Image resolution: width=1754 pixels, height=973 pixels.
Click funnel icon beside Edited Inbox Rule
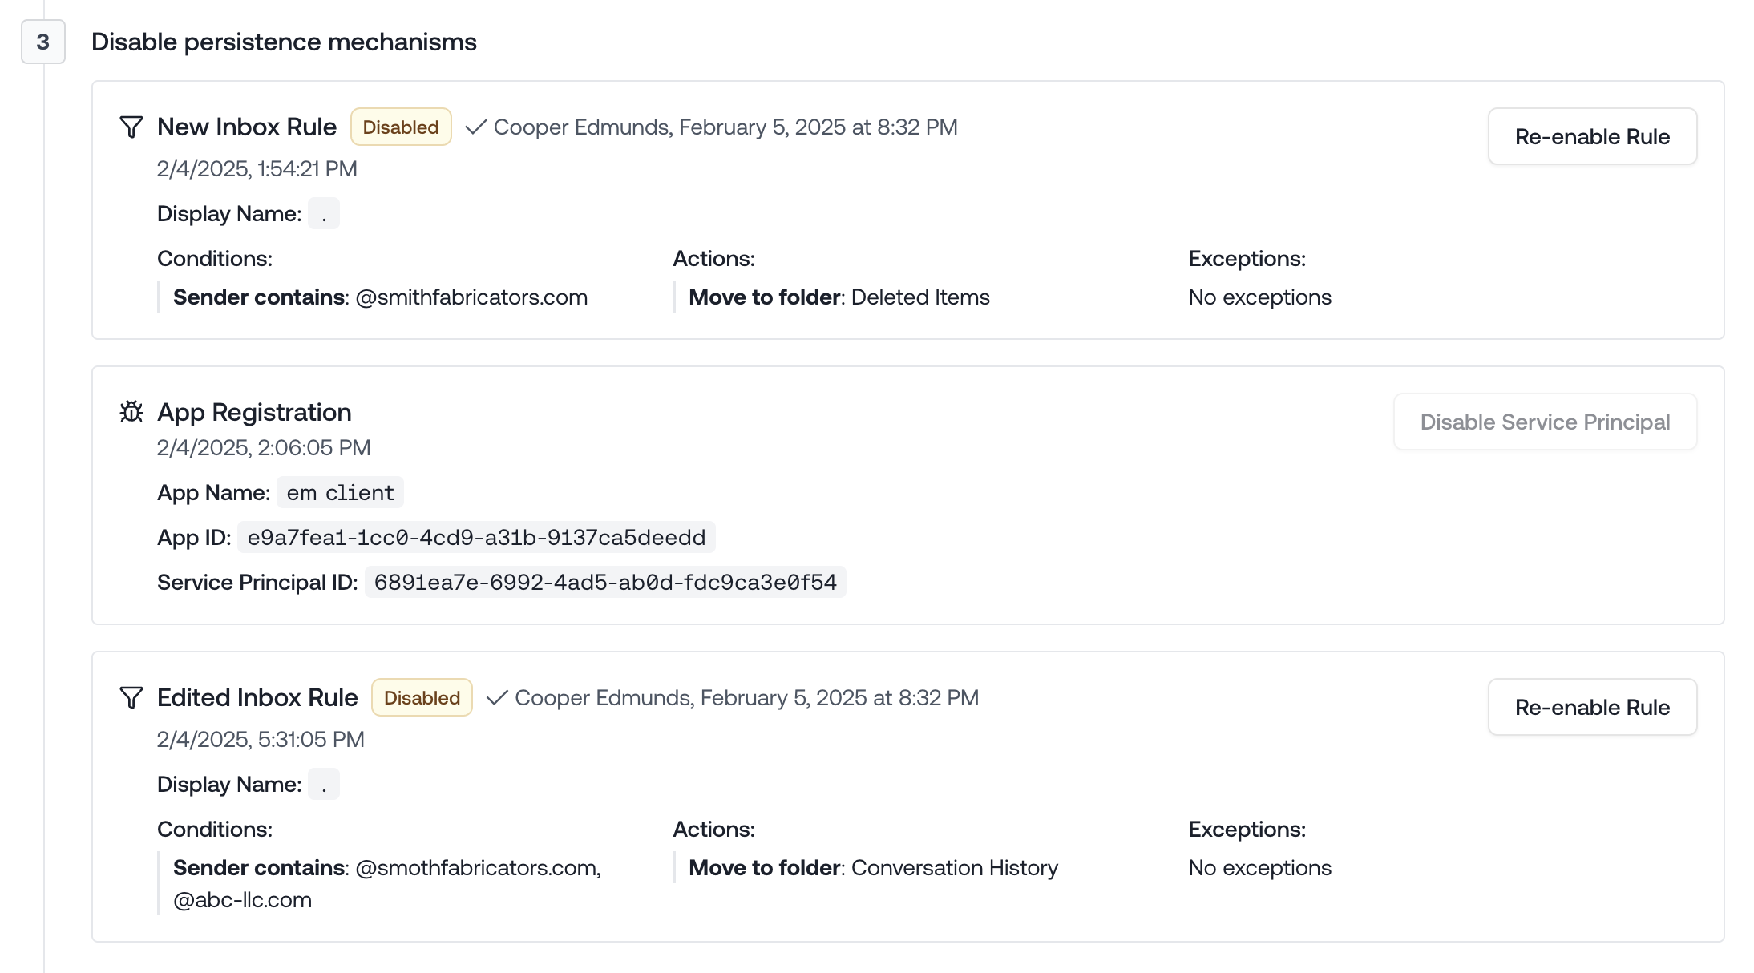coord(131,697)
